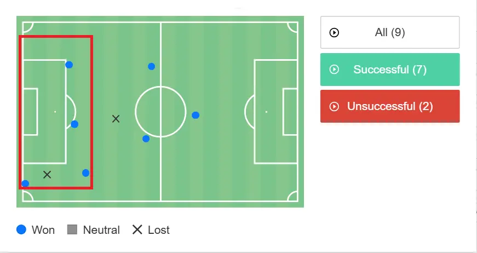Select the blue dot right of center circle
Screen dimensions: 477x253
[x=196, y=115]
